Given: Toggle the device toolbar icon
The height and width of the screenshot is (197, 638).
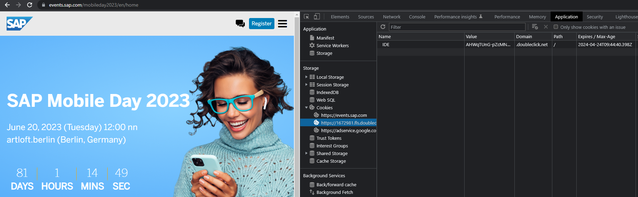Looking at the screenshot, I should point(317,17).
